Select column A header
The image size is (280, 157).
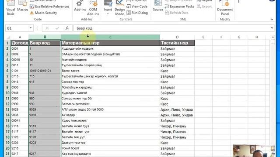[x=20, y=37]
